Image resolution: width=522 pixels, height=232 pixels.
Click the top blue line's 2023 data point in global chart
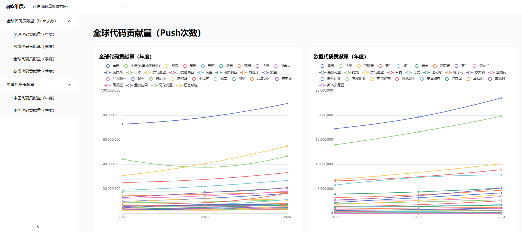205,117
